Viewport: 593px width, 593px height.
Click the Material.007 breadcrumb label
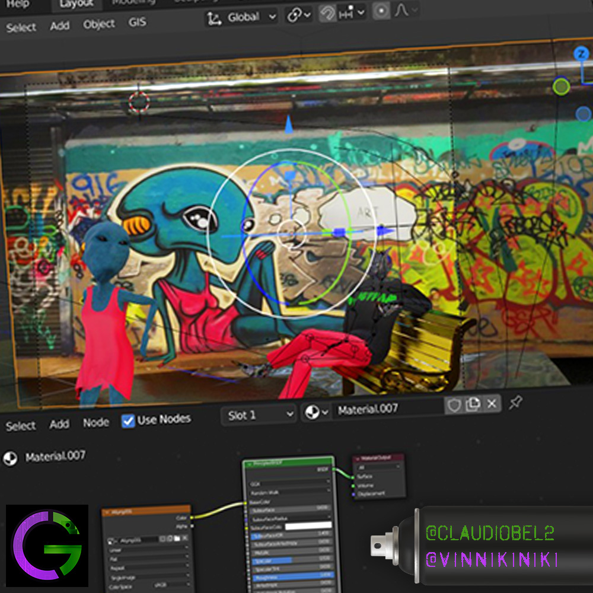55,456
